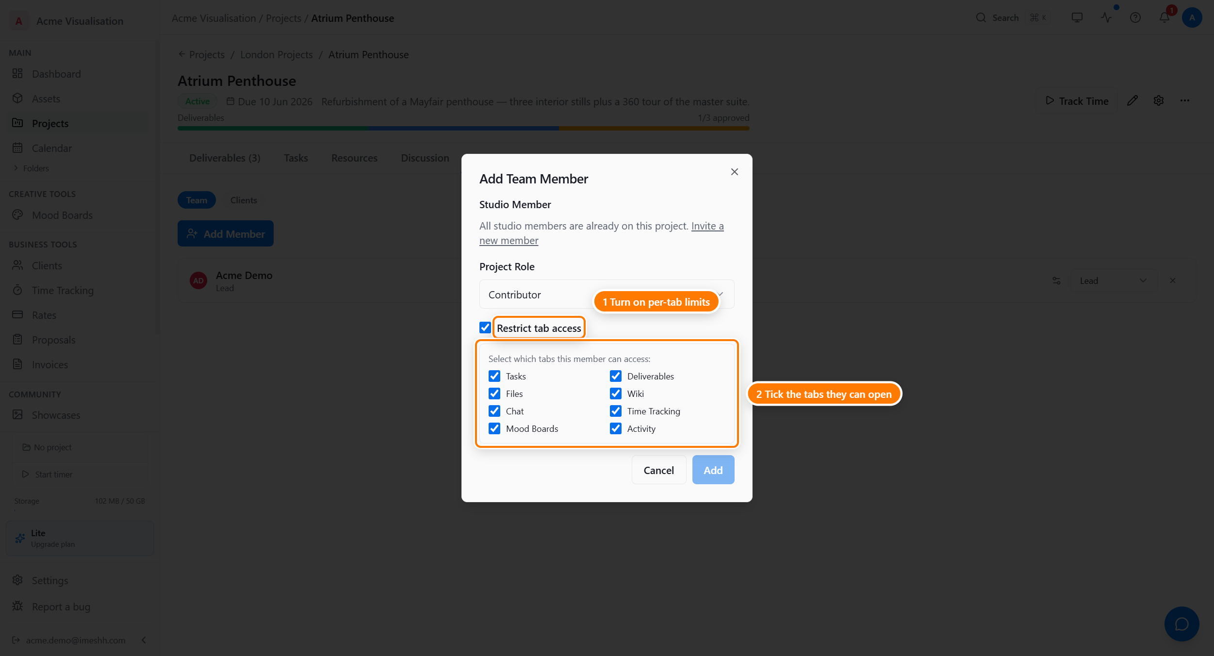This screenshot has width=1214, height=656.
Task: Click the permissions sliders icon for Acme Demo
Action: (x=1056, y=280)
